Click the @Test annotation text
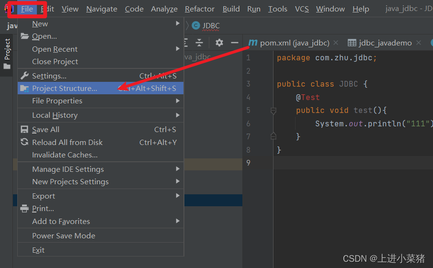This screenshot has height=268, width=433. 308,97
